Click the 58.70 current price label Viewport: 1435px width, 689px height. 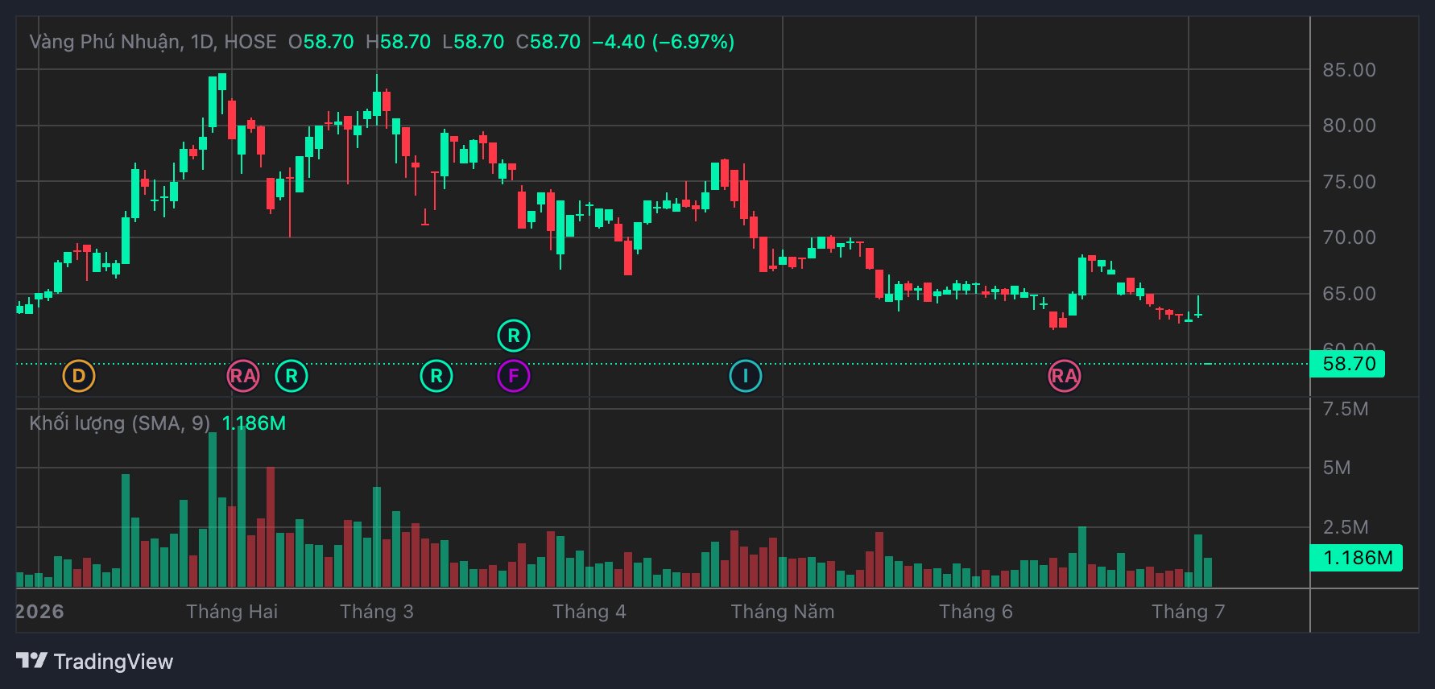pos(1350,364)
